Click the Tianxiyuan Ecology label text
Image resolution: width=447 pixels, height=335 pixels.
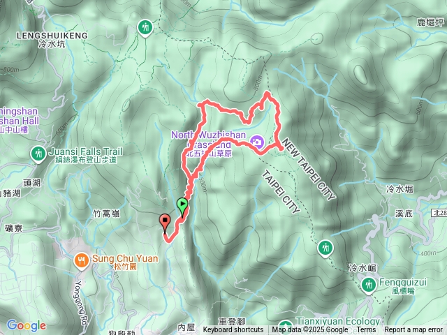pos(338,321)
